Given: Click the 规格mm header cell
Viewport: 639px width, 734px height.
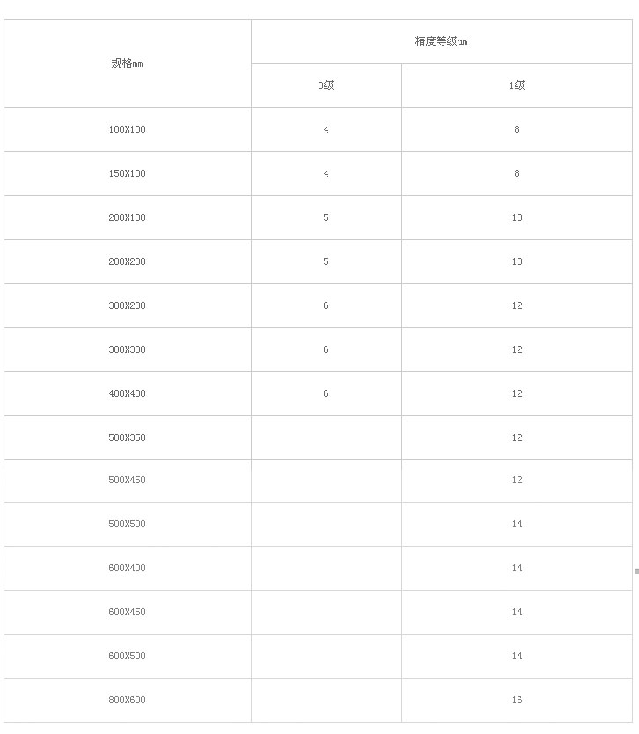Looking at the screenshot, I should point(128,63).
